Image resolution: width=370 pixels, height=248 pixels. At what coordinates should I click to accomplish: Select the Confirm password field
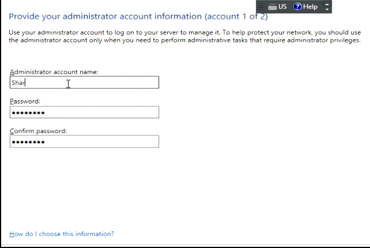tap(84, 141)
